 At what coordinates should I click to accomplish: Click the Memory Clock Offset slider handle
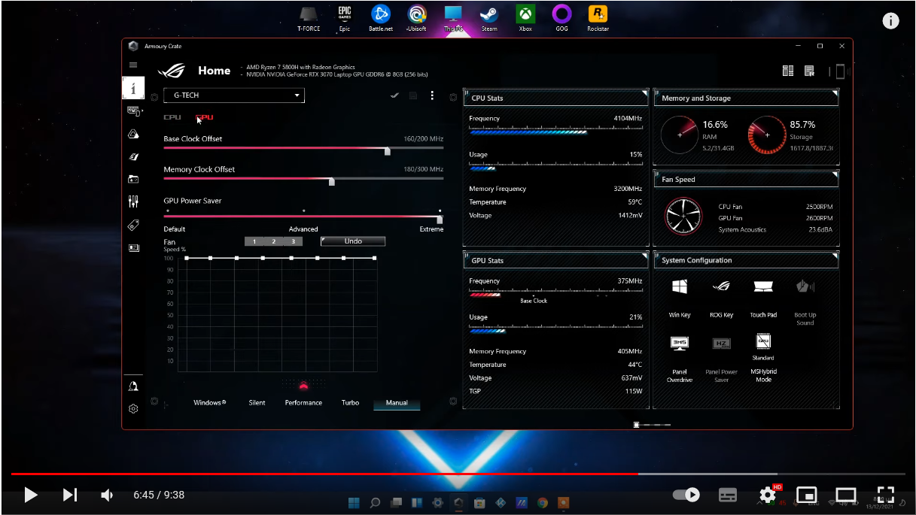(x=332, y=181)
